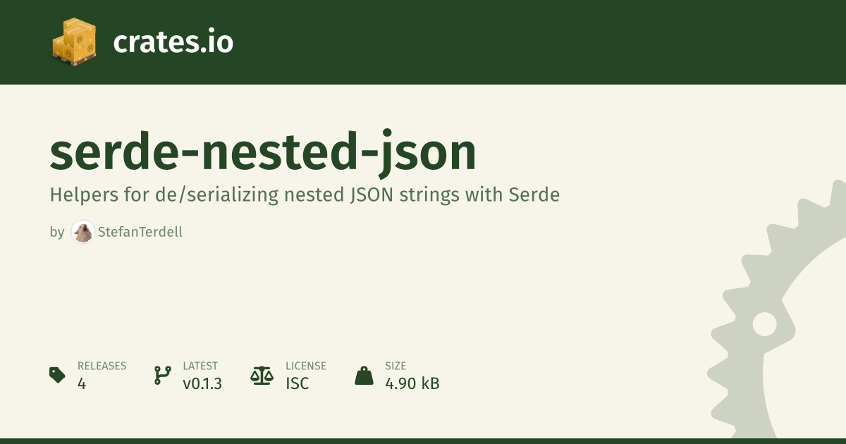846x444 pixels.
Task: Click the SIZE label
Action: click(395, 366)
